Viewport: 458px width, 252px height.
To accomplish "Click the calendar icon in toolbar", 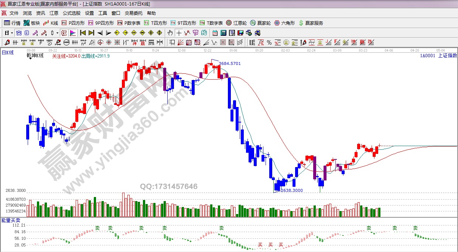I will [x=215, y=33].
